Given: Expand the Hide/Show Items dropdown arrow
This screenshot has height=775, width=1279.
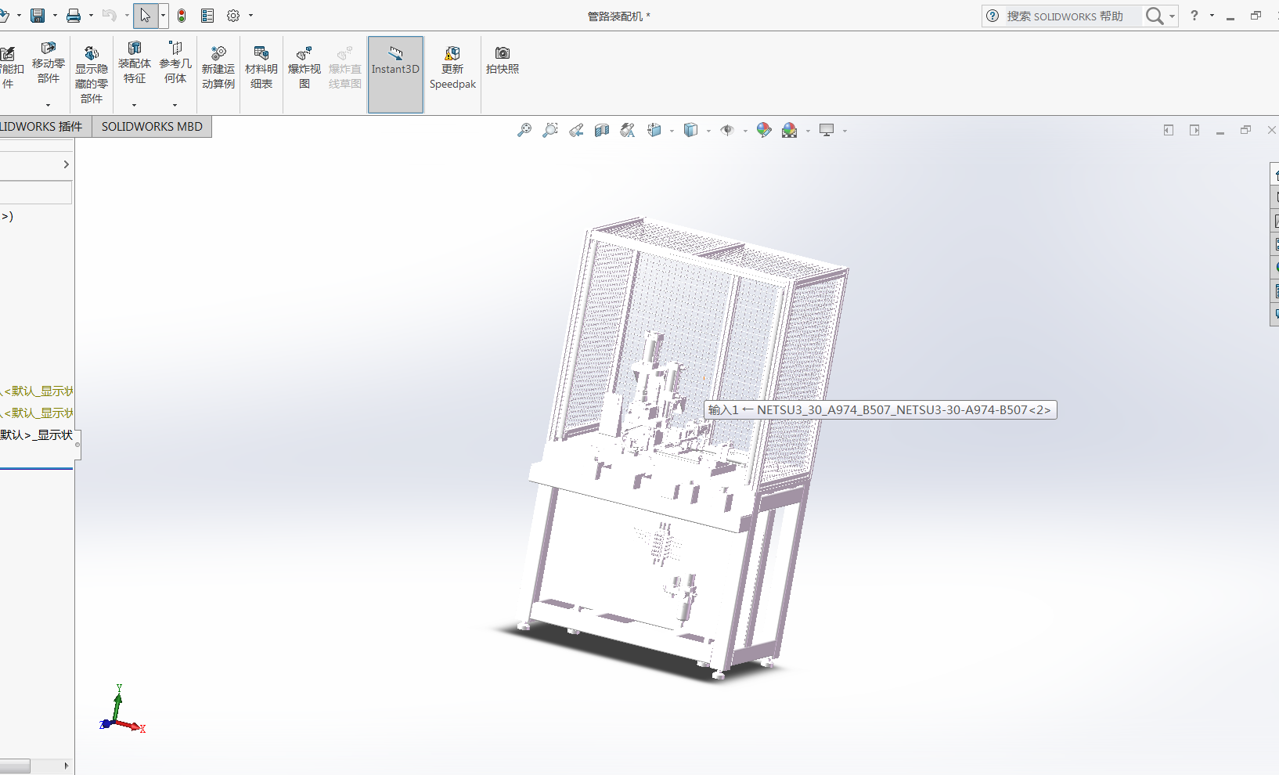Looking at the screenshot, I should (x=745, y=131).
